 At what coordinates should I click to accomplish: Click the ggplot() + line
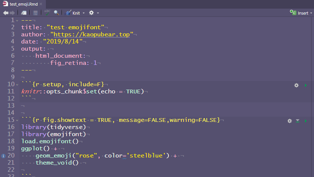click(x=39, y=148)
